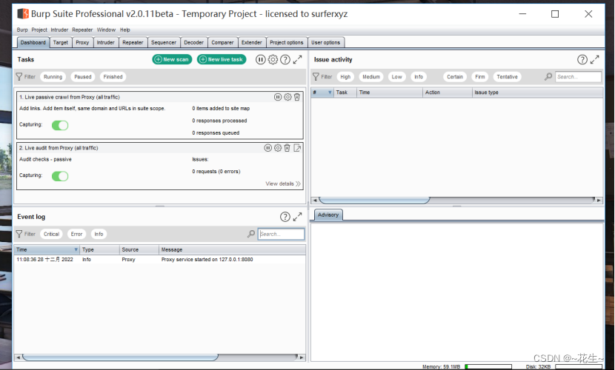Screen dimensions: 615x370
Task: Toggle the Running task filter
Action: tap(53, 77)
